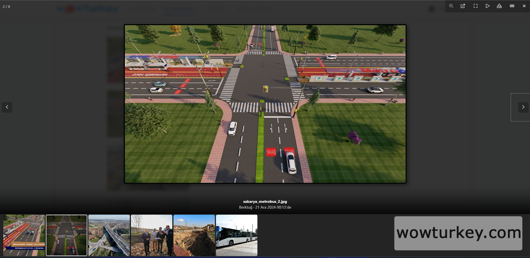This screenshot has width=530, height=258.
Task: Enter fullscreen mode
Action: point(475,6)
